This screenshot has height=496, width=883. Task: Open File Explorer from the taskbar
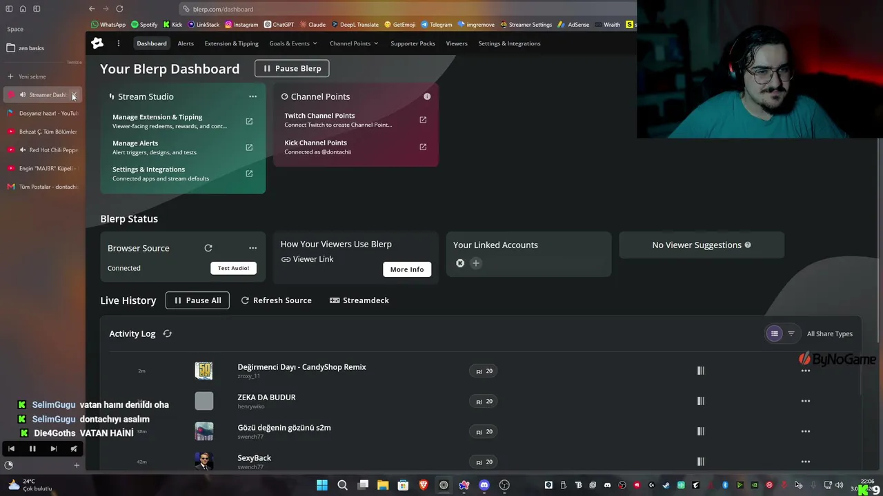coord(383,485)
